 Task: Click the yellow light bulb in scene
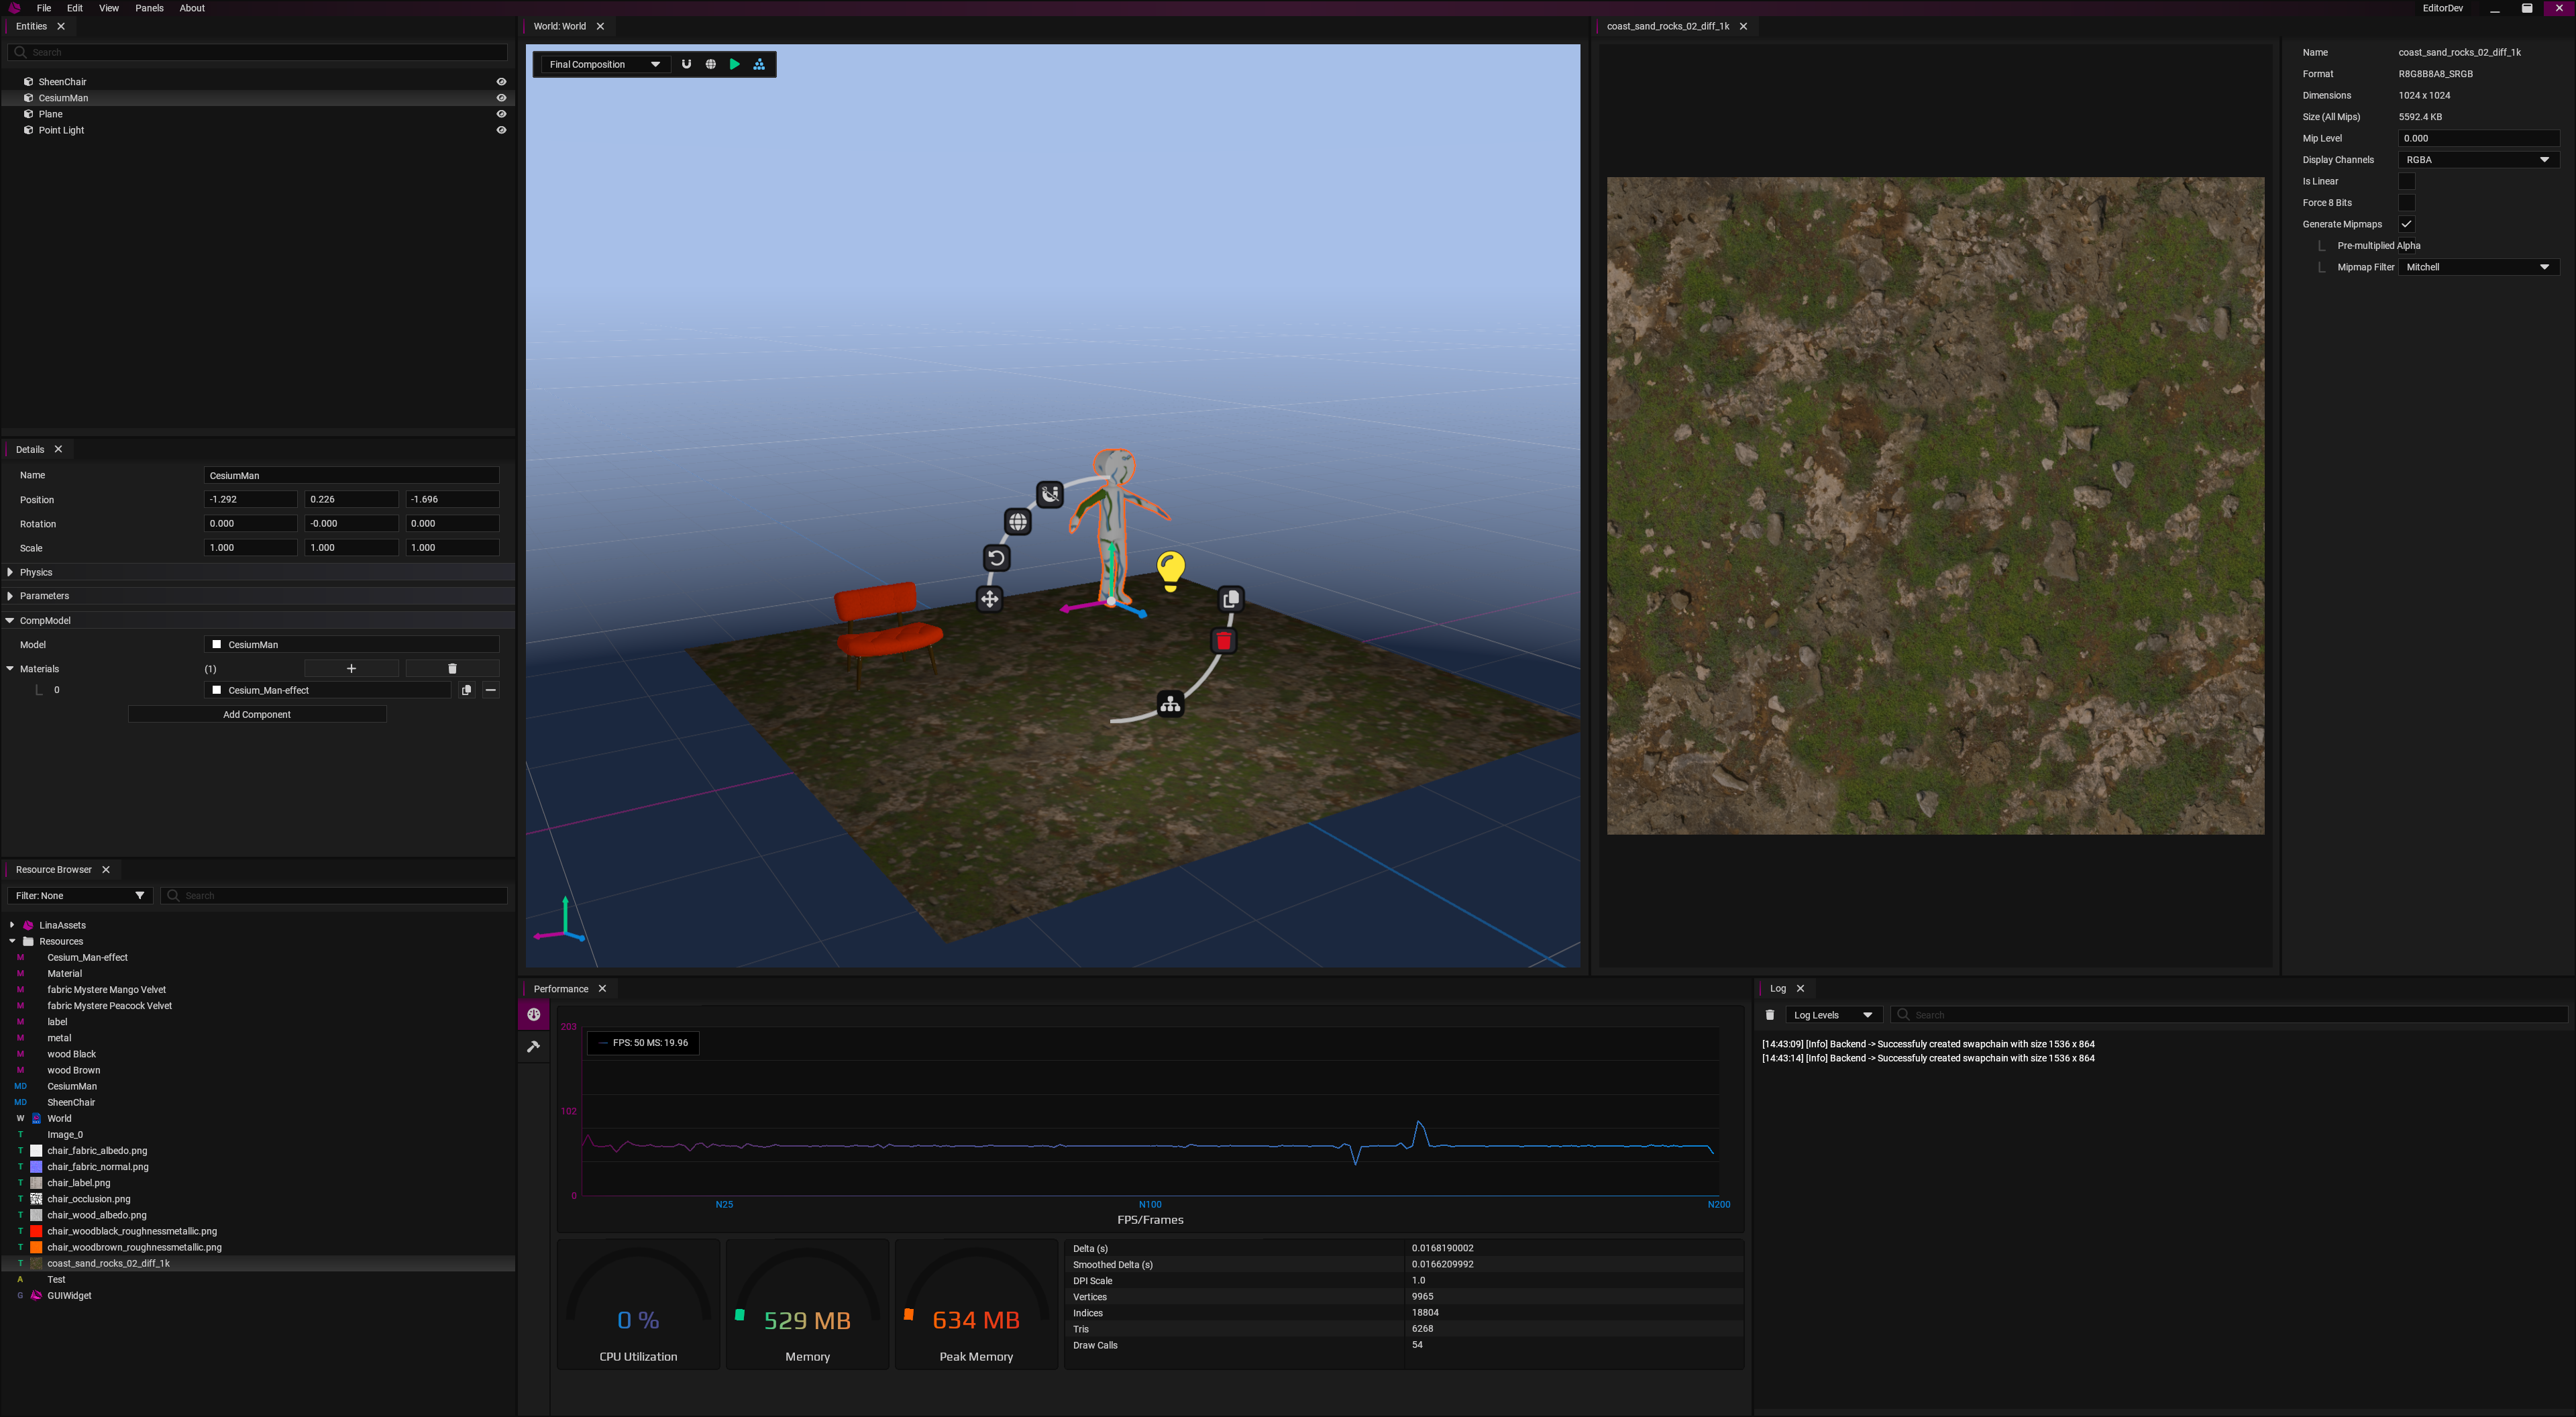1171,571
